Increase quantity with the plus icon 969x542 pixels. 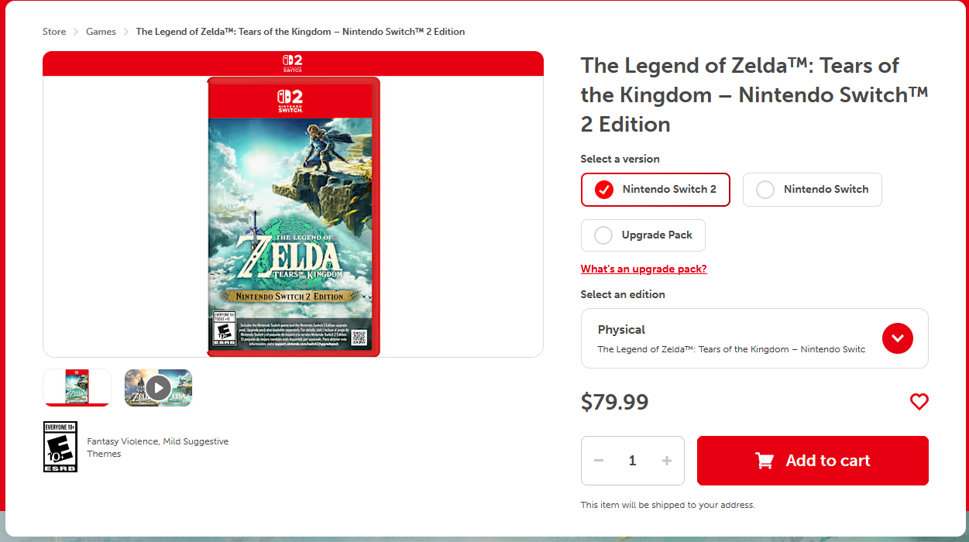click(x=667, y=461)
